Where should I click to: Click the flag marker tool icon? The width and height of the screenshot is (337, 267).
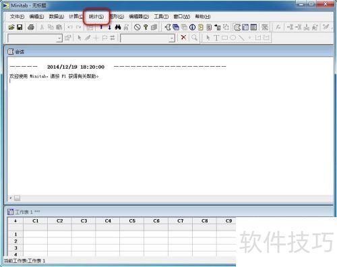pos(104,38)
